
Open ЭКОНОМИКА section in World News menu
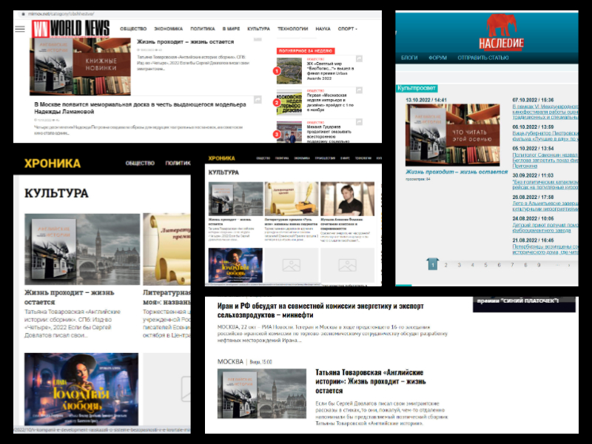[169, 29]
